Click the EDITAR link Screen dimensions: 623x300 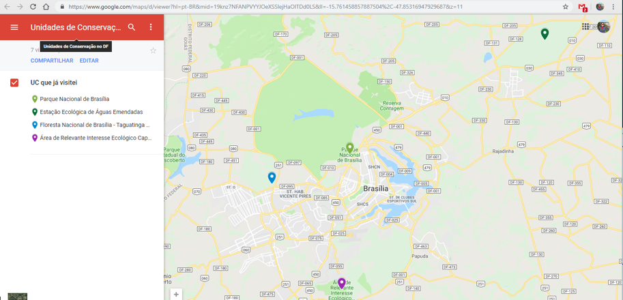point(89,61)
